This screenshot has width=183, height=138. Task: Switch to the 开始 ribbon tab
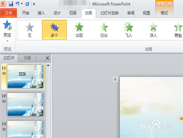pyautogui.click(x=26, y=13)
